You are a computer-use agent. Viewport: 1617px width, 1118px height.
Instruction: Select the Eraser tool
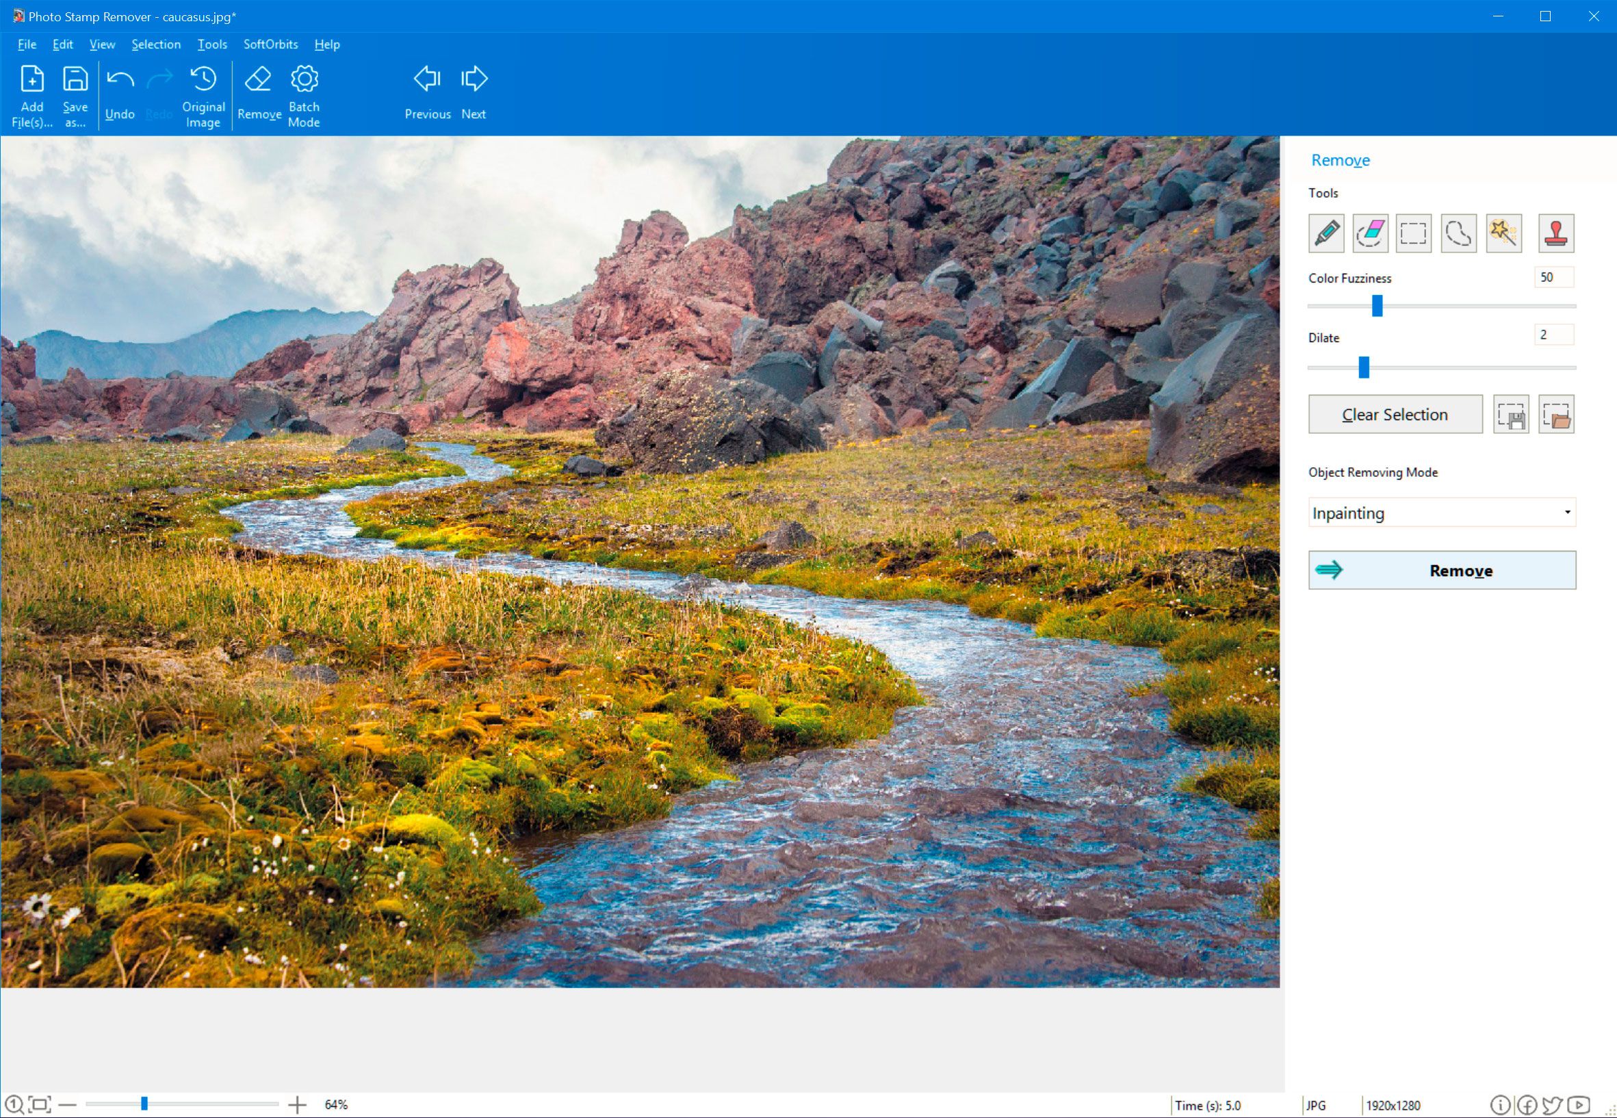1369,232
